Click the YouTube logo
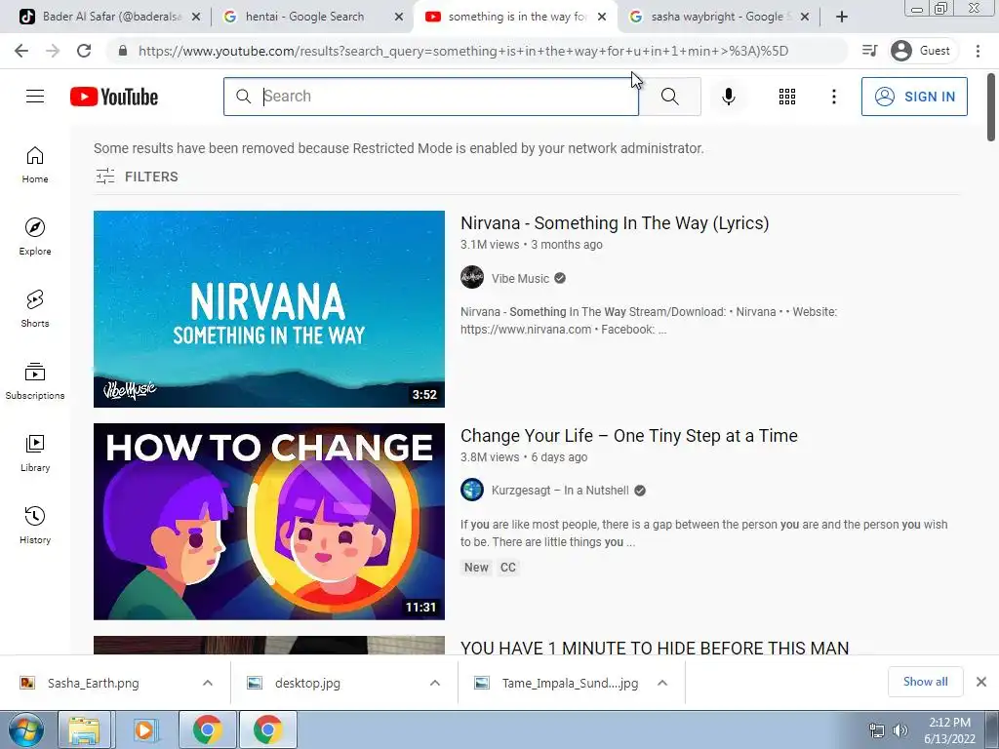The height and width of the screenshot is (749, 999). [114, 97]
